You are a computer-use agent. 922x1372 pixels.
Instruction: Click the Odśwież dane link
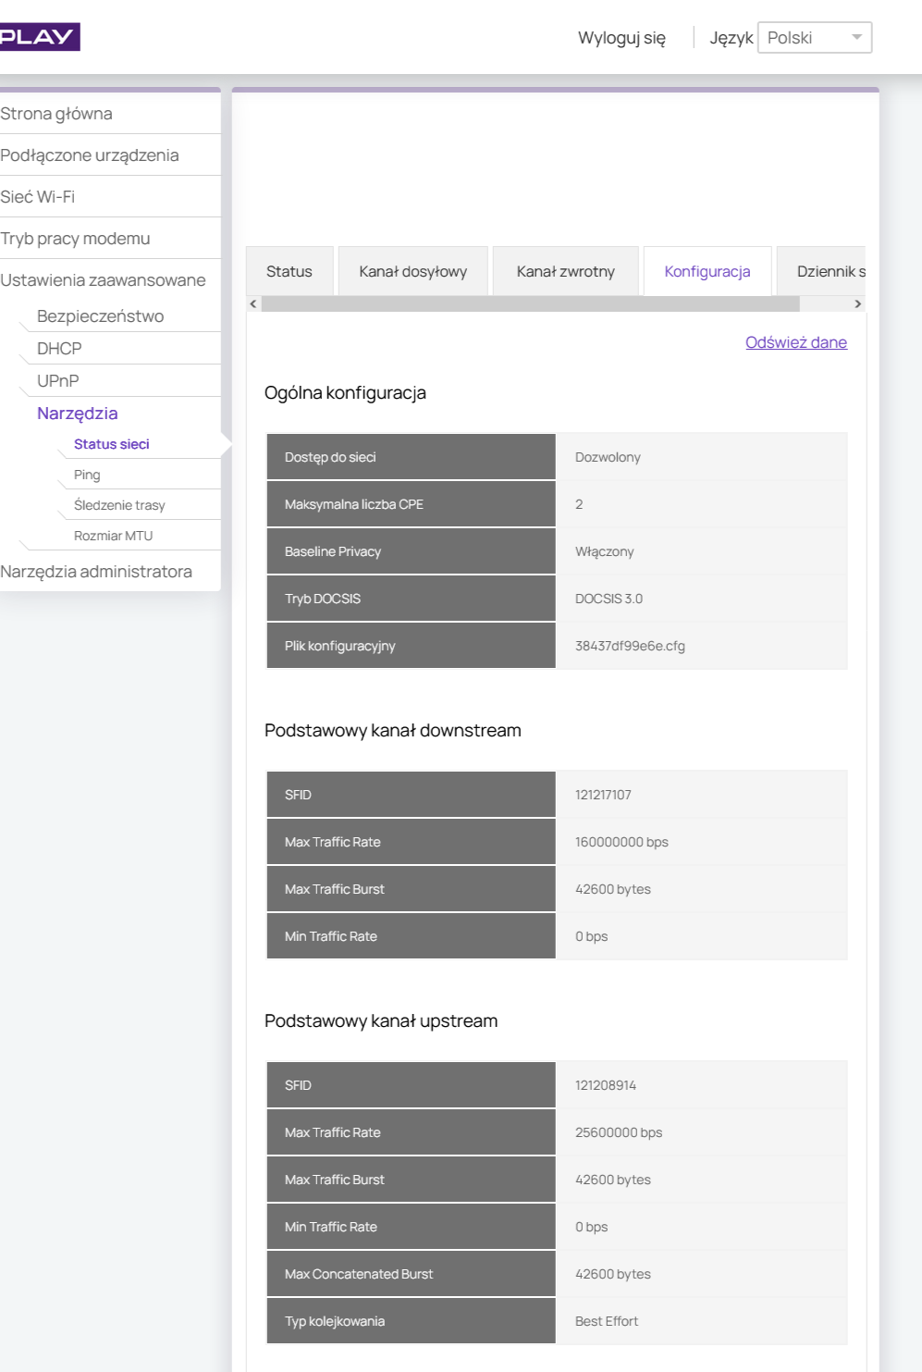click(x=795, y=342)
